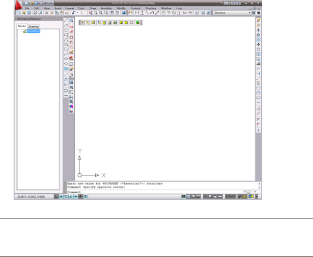Select Ellipse tool in Draw toolbar
The height and width of the screenshot is (257, 313).
coord(66,59)
